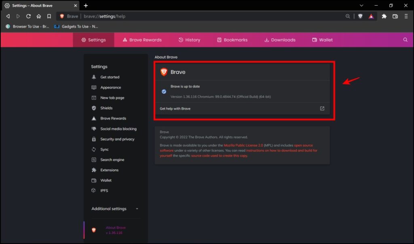Open the Brave Rewards top tab

[x=142, y=40]
